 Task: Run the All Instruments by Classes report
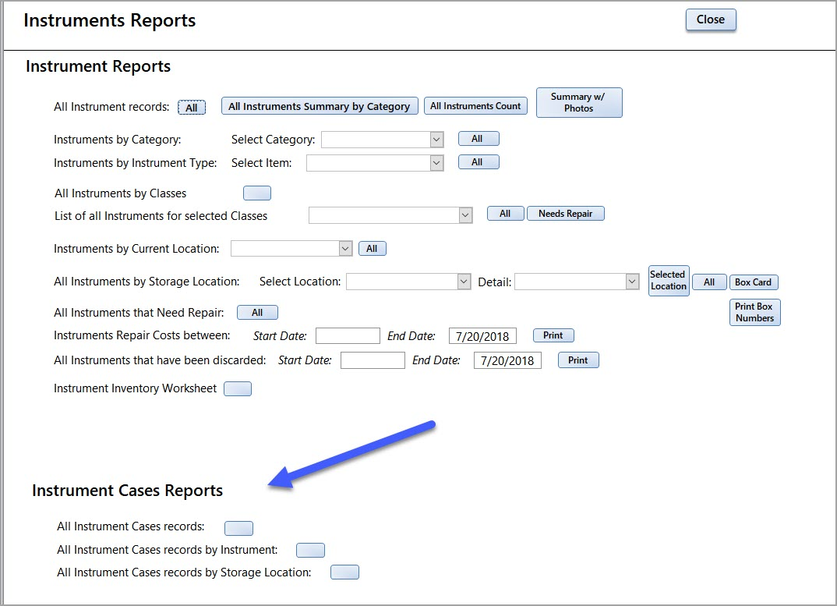(257, 193)
